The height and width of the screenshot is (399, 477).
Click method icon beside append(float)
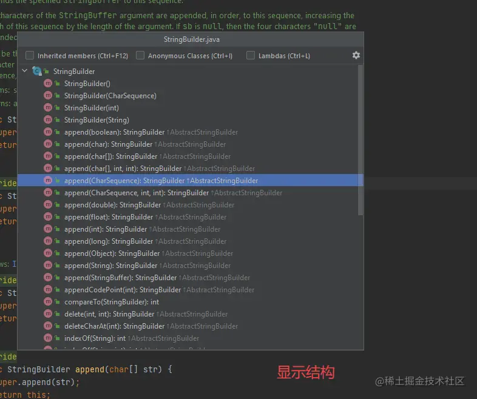click(x=48, y=217)
